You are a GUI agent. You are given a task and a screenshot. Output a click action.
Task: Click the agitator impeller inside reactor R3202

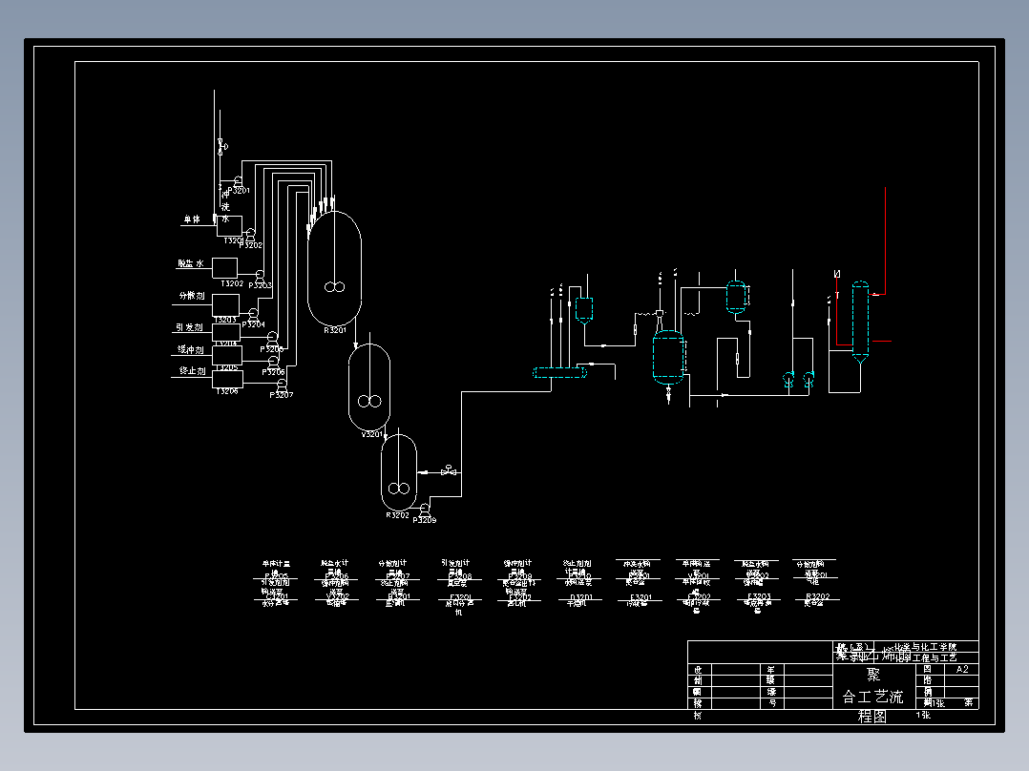point(399,489)
